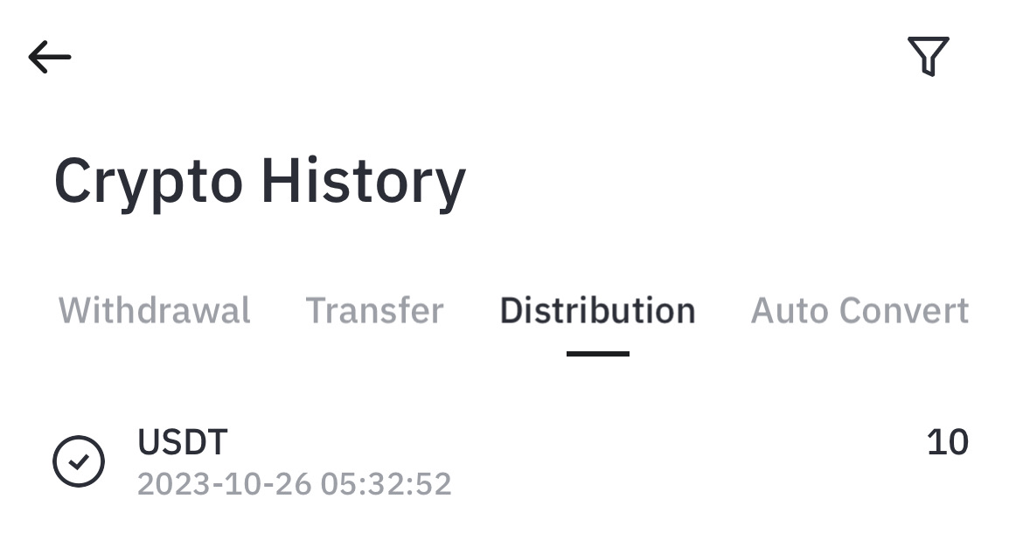Screen dimensions: 1023x554
Task: Show transfer history records
Action: pos(374,311)
